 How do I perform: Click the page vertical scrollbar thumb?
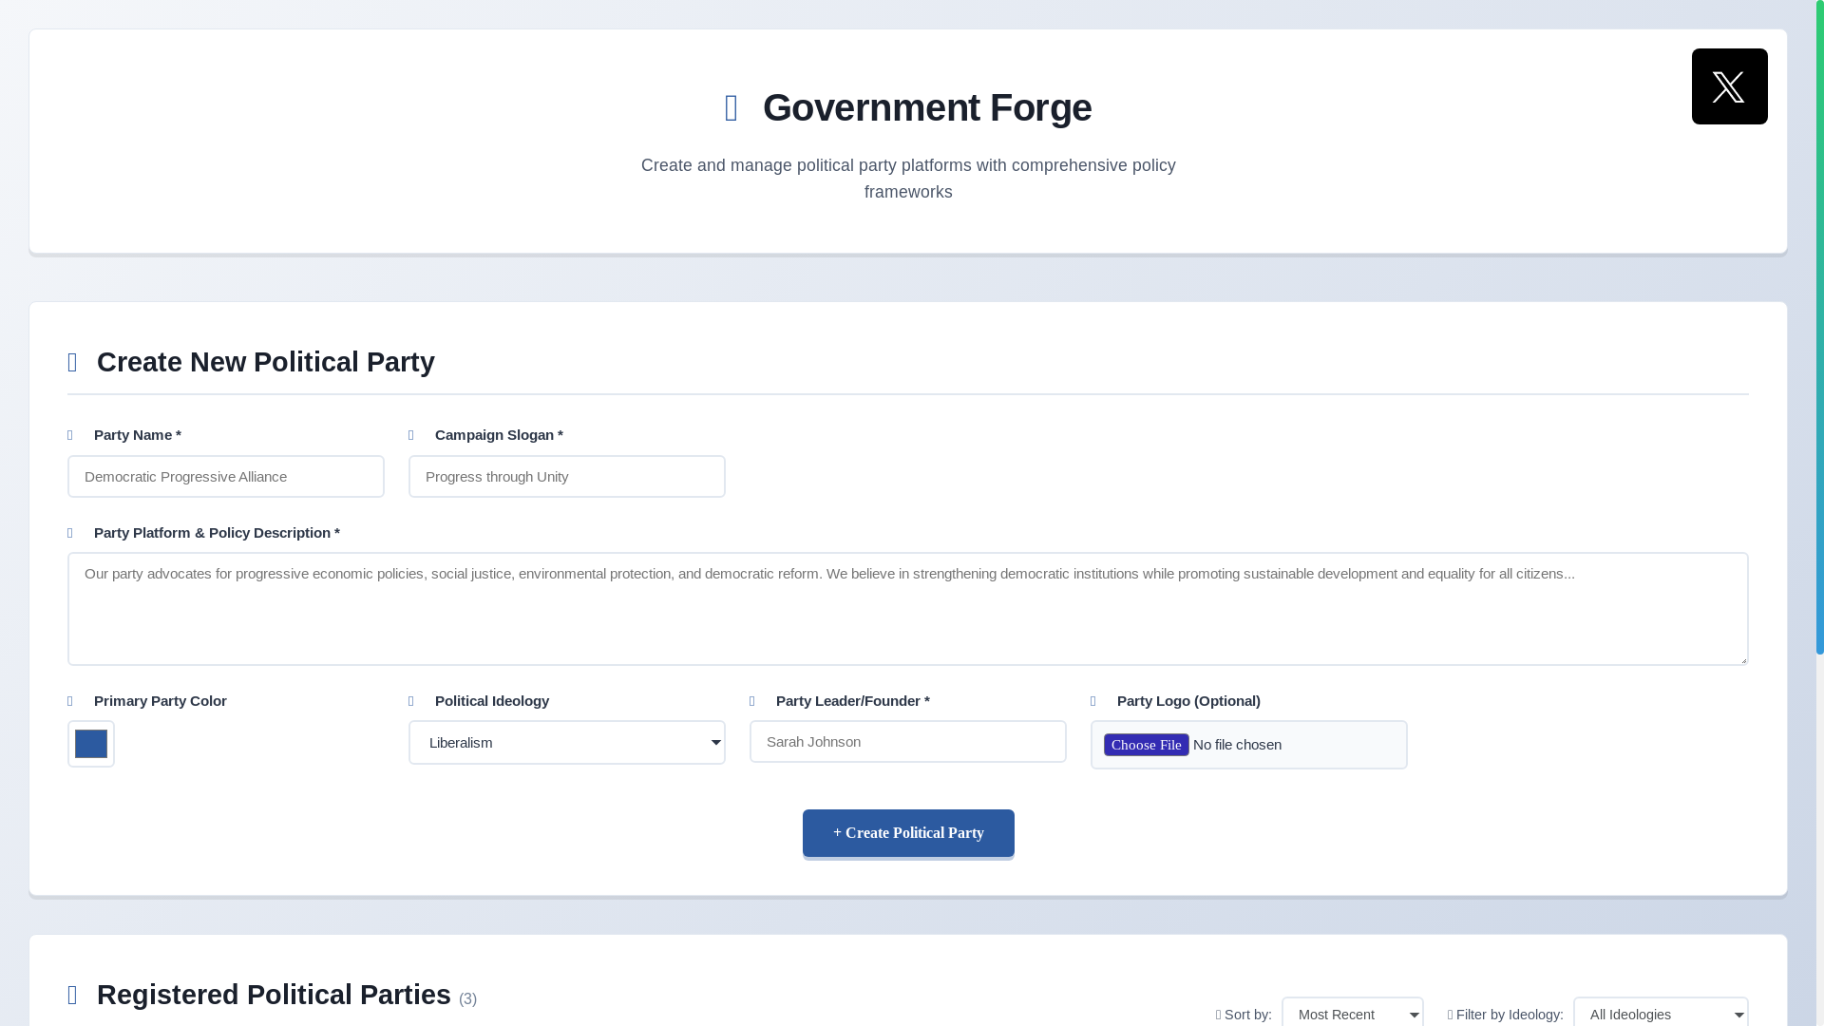(x=1820, y=328)
